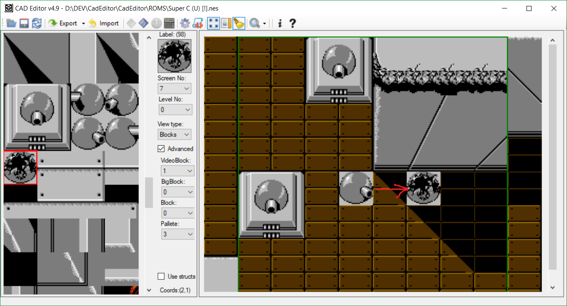Viewport: 567px width, 306px height.
Task: Open a ROM file with the folder icon
Action: pos(11,23)
